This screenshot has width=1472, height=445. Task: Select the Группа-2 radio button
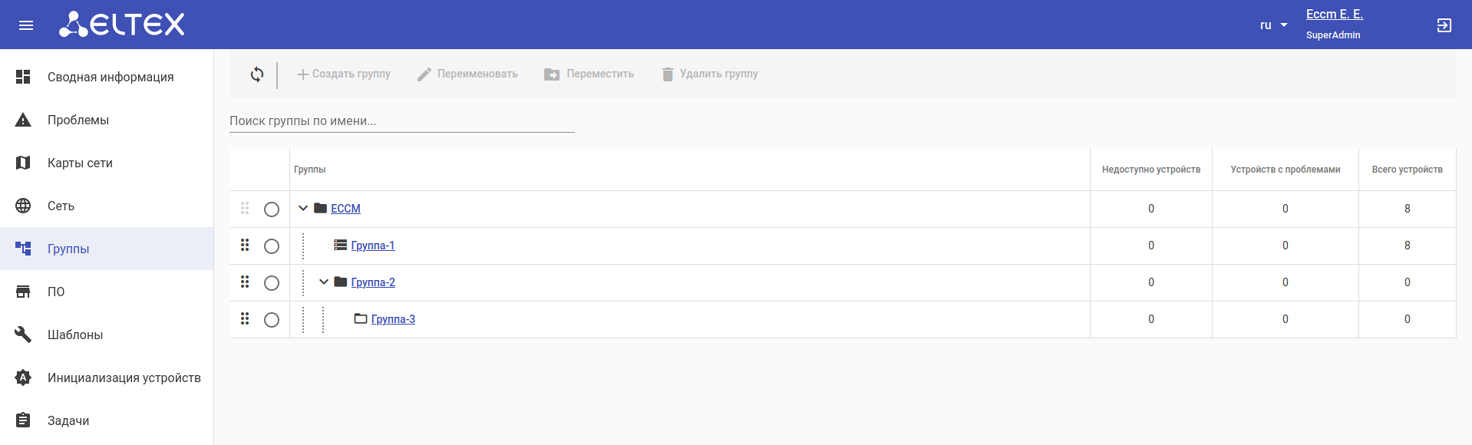(272, 283)
